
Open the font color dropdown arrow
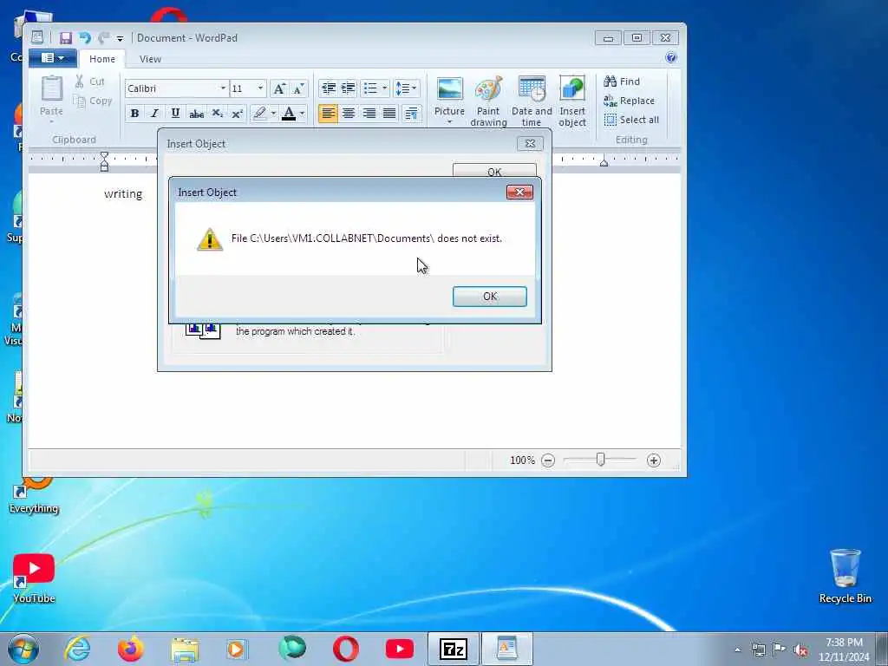pos(303,114)
